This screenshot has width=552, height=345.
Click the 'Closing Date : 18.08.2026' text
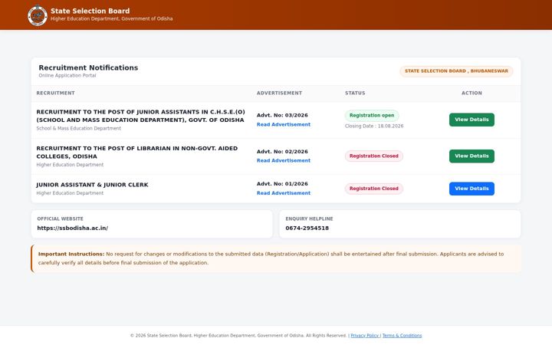[x=374, y=126]
